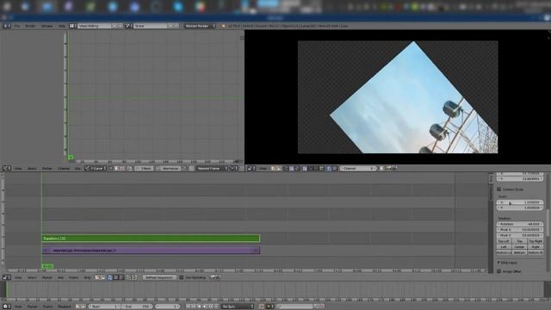Open the sequencer Add menu

pyautogui.click(x=60, y=277)
